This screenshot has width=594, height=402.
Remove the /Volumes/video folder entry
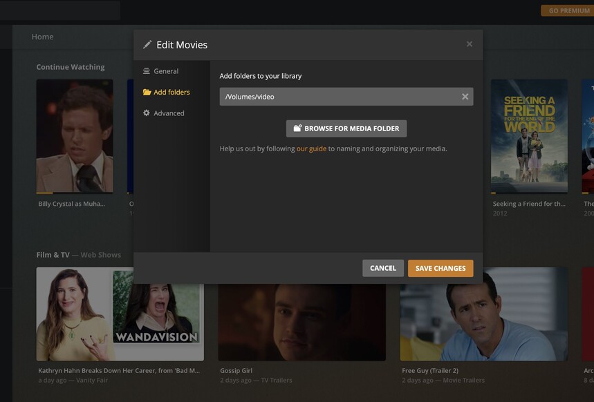pos(465,97)
